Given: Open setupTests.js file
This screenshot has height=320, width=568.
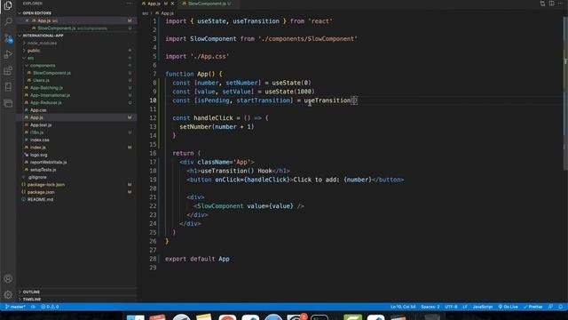Looking at the screenshot, I should (43, 170).
